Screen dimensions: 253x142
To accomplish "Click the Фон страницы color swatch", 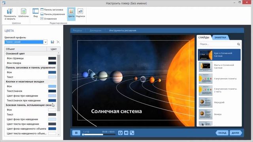I will click(52, 58).
